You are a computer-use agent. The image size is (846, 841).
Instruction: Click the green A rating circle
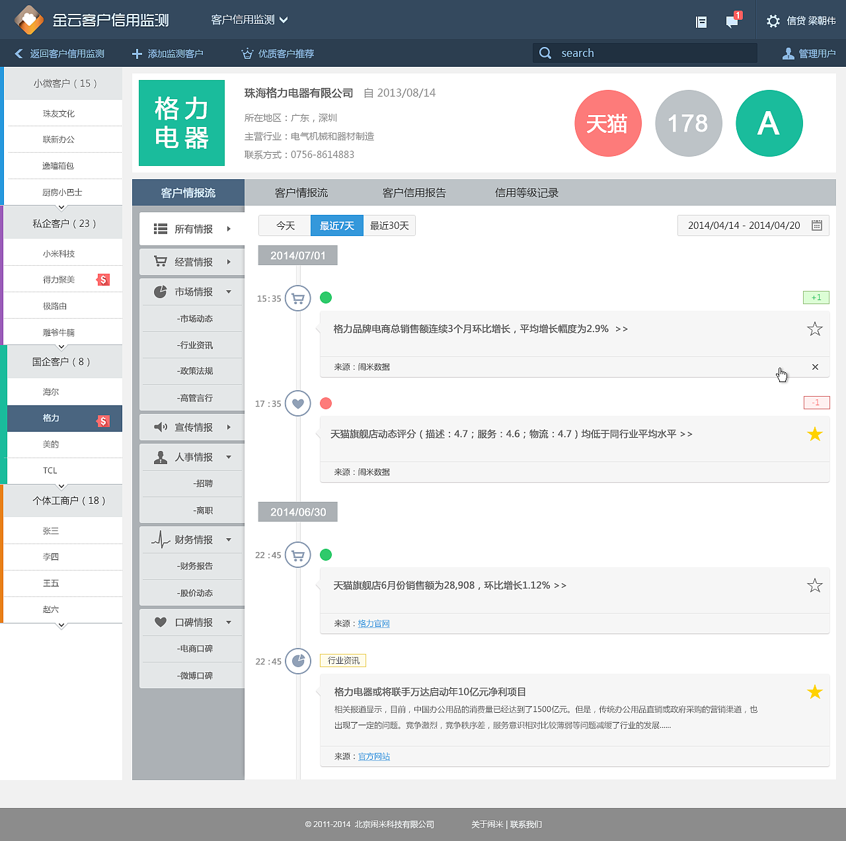(x=769, y=124)
